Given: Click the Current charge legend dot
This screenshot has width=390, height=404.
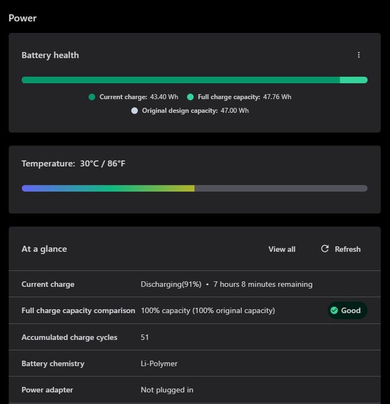Looking at the screenshot, I should coord(92,97).
